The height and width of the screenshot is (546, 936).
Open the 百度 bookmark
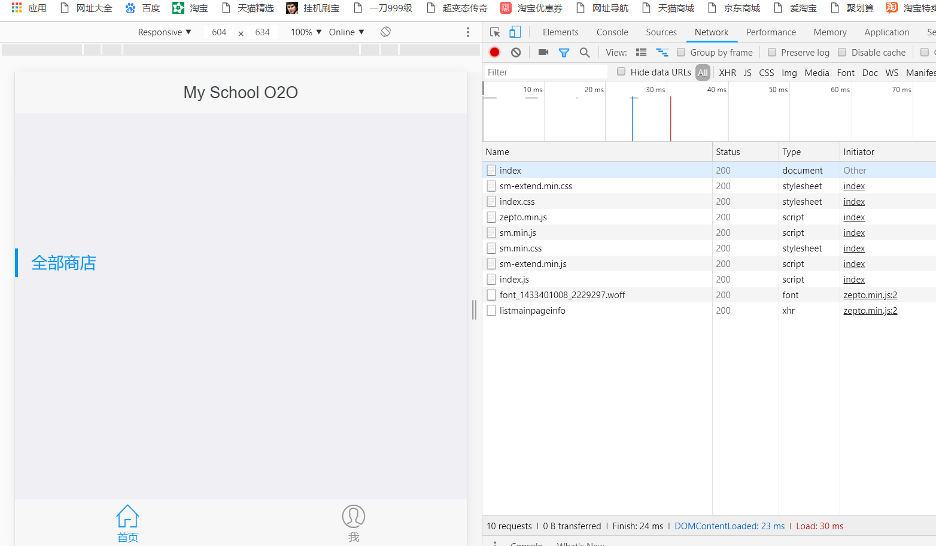pos(143,8)
